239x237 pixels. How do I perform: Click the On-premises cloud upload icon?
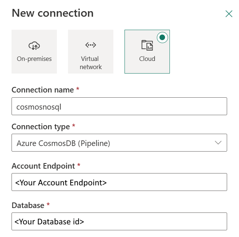pos(34,46)
